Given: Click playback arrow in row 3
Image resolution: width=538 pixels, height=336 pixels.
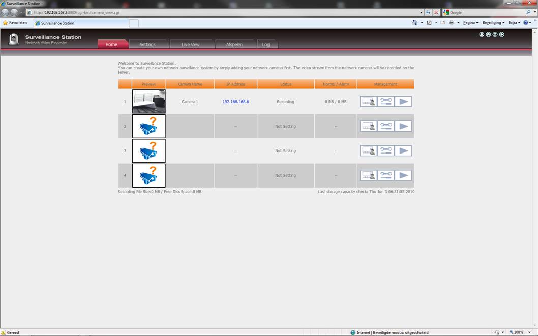Looking at the screenshot, I should [403, 151].
